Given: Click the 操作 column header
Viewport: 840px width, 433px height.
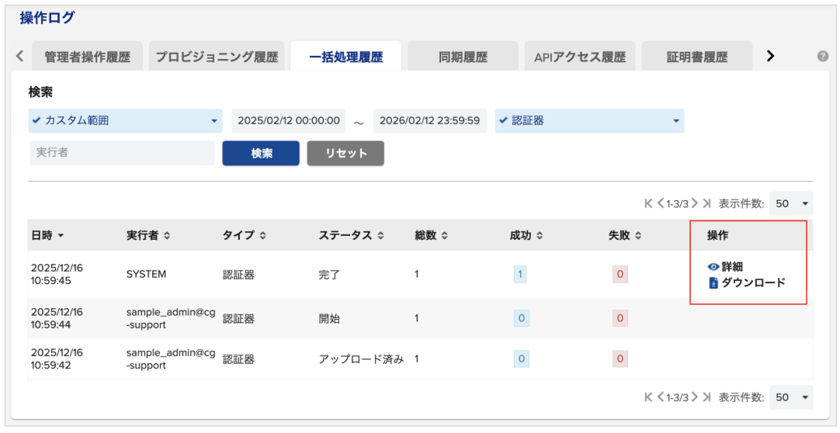Looking at the screenshot, I should [x=718, y=235].
